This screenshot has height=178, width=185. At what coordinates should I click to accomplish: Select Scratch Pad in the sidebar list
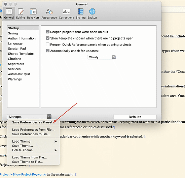17,49
